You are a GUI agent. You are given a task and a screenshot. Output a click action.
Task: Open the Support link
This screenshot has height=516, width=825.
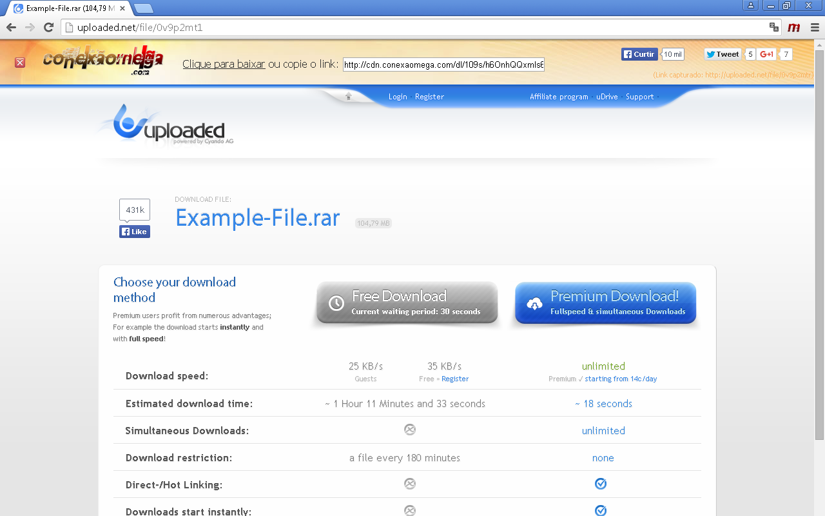[639, 97]
